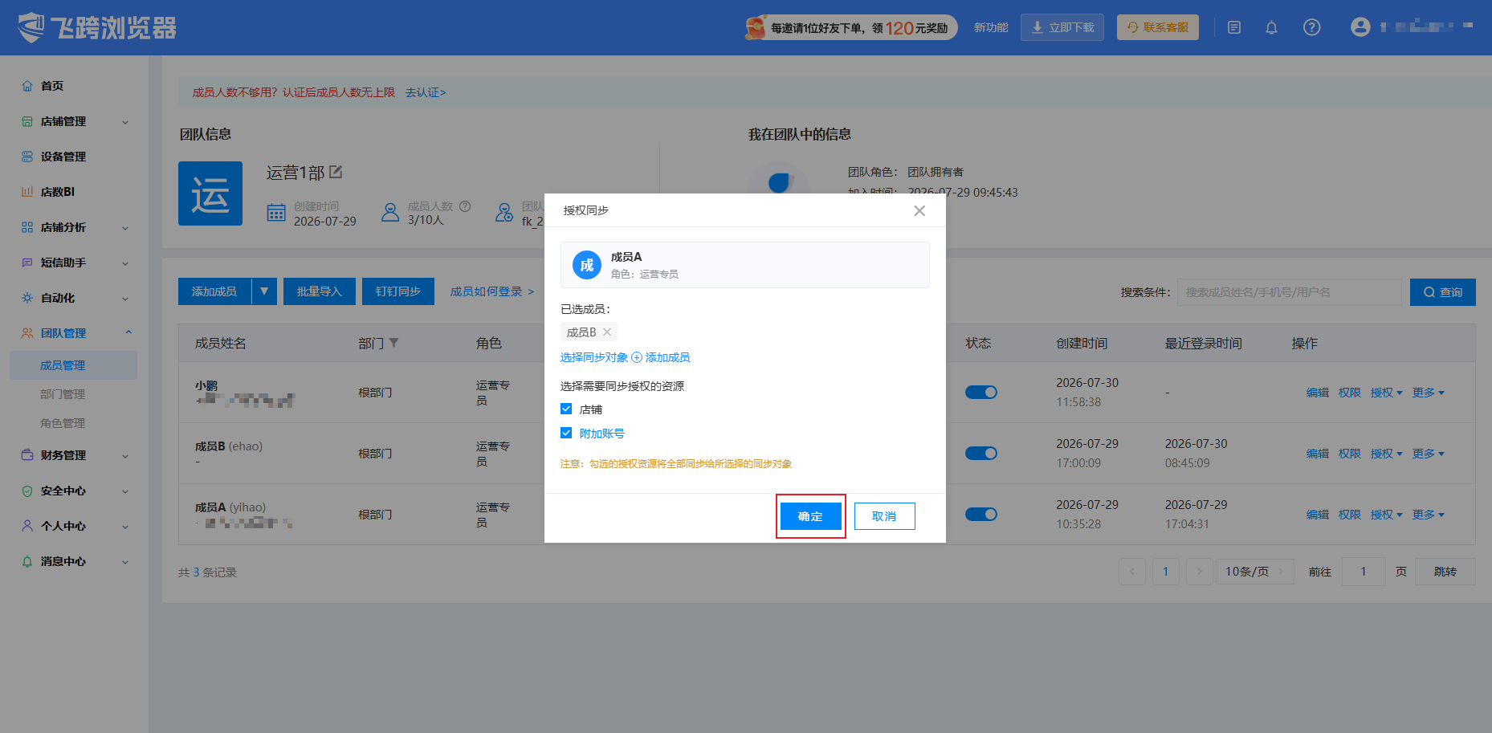Viewport: 1492px width, 733px height.
Task: Click the 成 member avatar in dialog
Action: (x=587, y=265)
